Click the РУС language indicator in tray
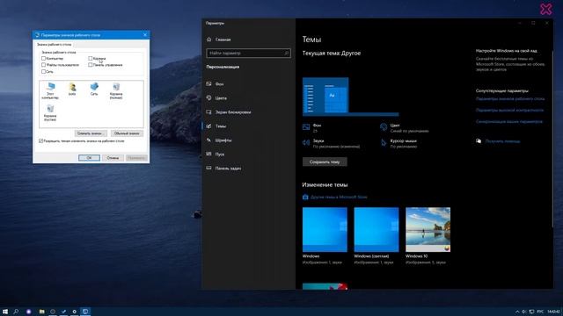The image size is (563, 316). 540,312
